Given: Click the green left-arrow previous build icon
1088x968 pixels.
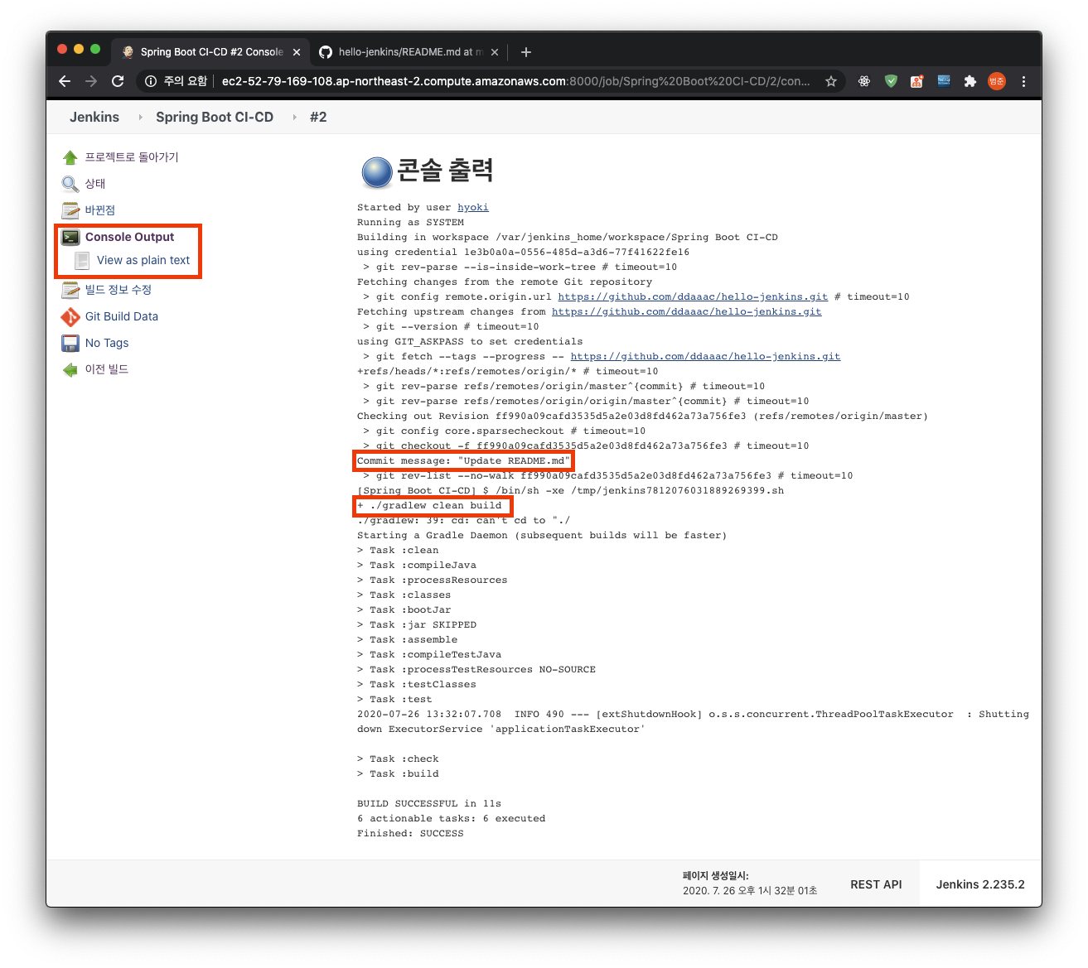Looking at the screenshot, I should pyautogui.click(x=70, y=369).
